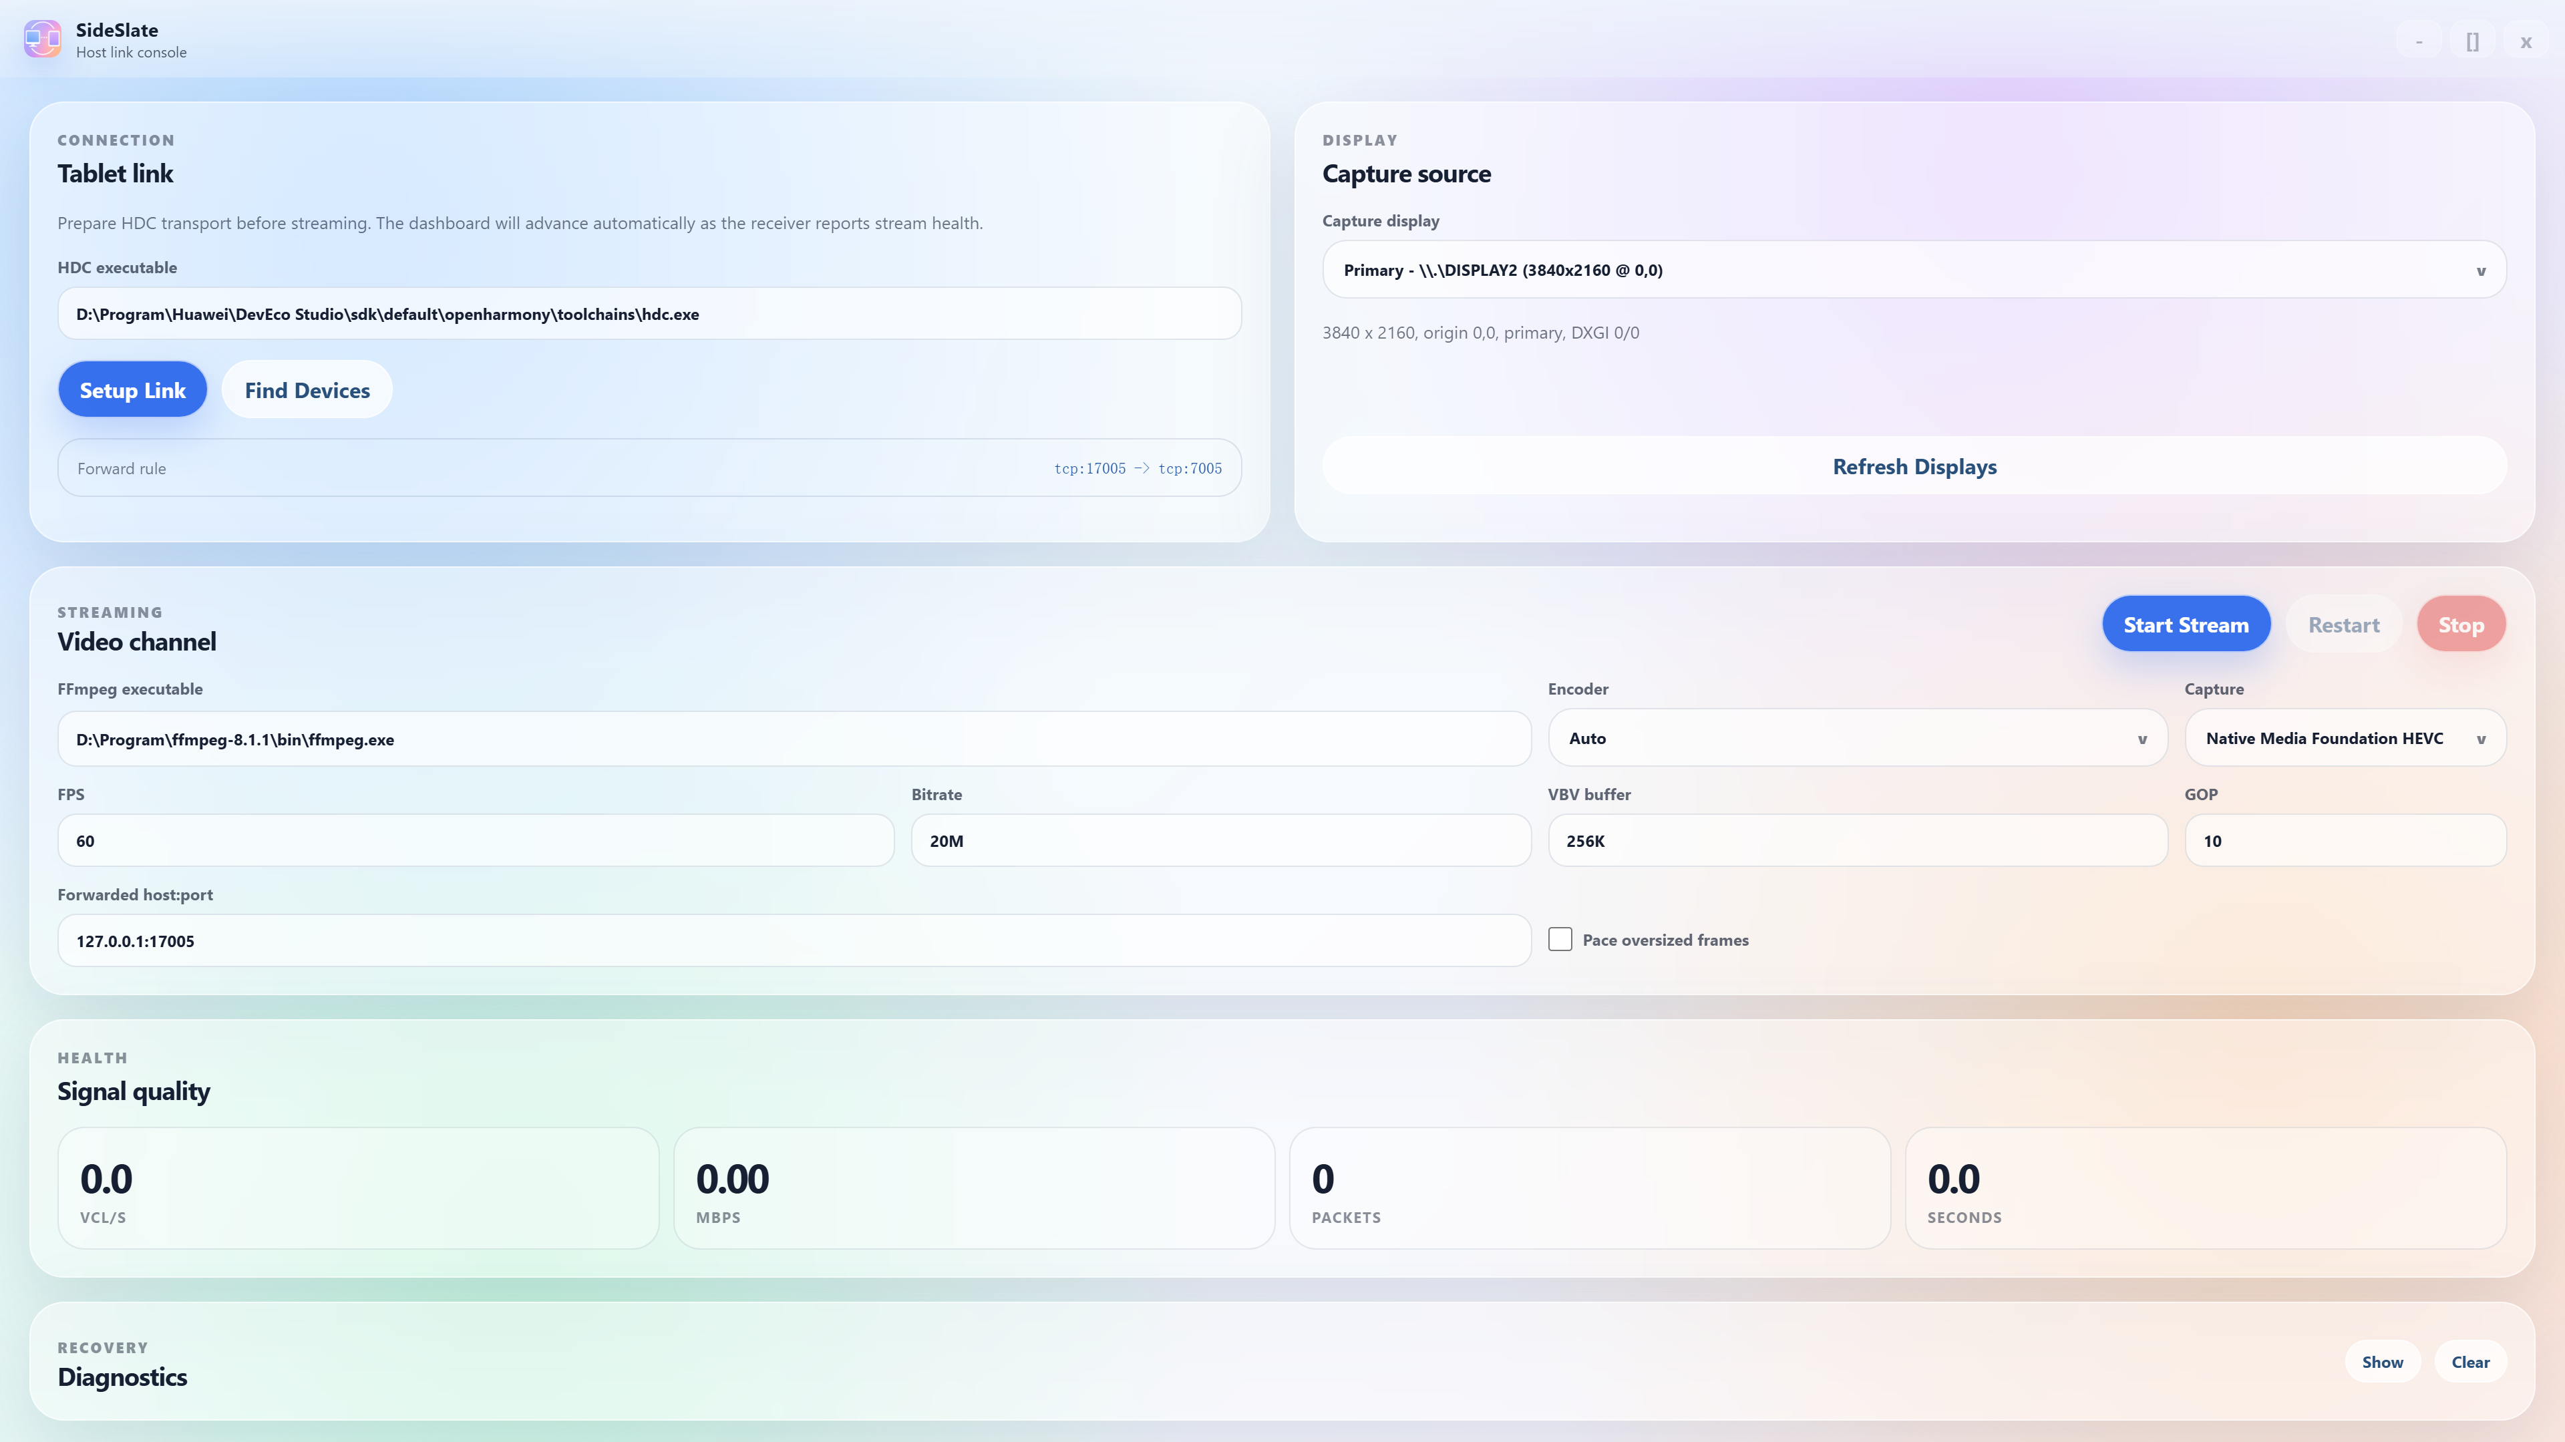Minimize the SideSlate window
The image size is (2565, 1442).
tap(2419, 41)
